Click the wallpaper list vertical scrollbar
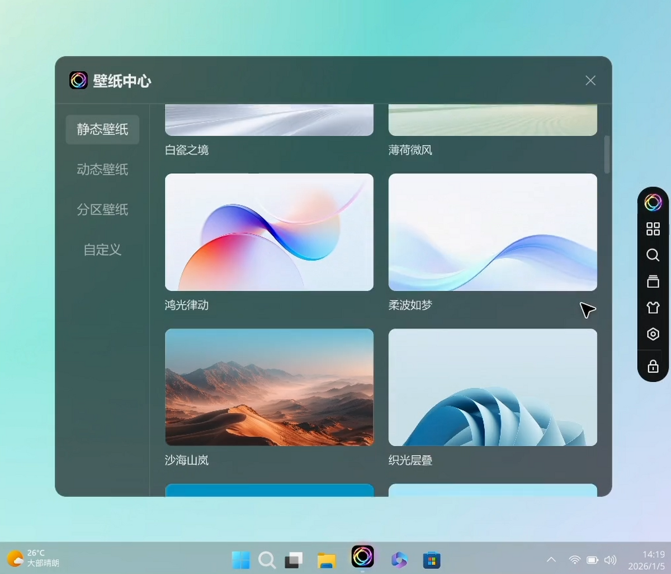 tap(607, 154)
